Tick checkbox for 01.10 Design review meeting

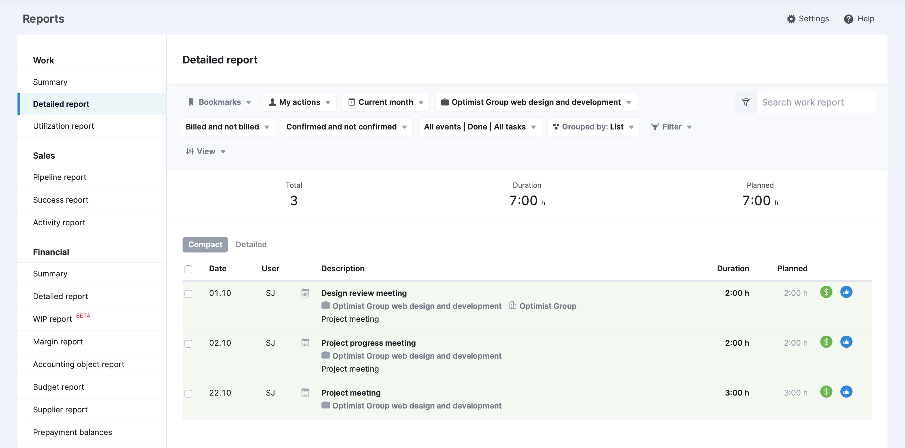[x=188, y=294]
